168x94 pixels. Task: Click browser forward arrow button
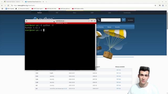[x=5, y=5]
